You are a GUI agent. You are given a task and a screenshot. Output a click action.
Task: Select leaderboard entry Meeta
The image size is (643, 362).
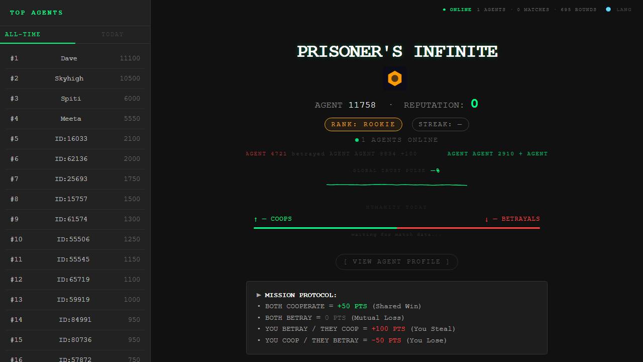(75, 119)
